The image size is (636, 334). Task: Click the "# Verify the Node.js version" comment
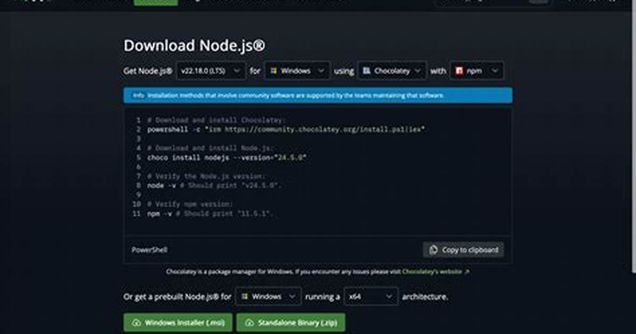coord(206,176)
